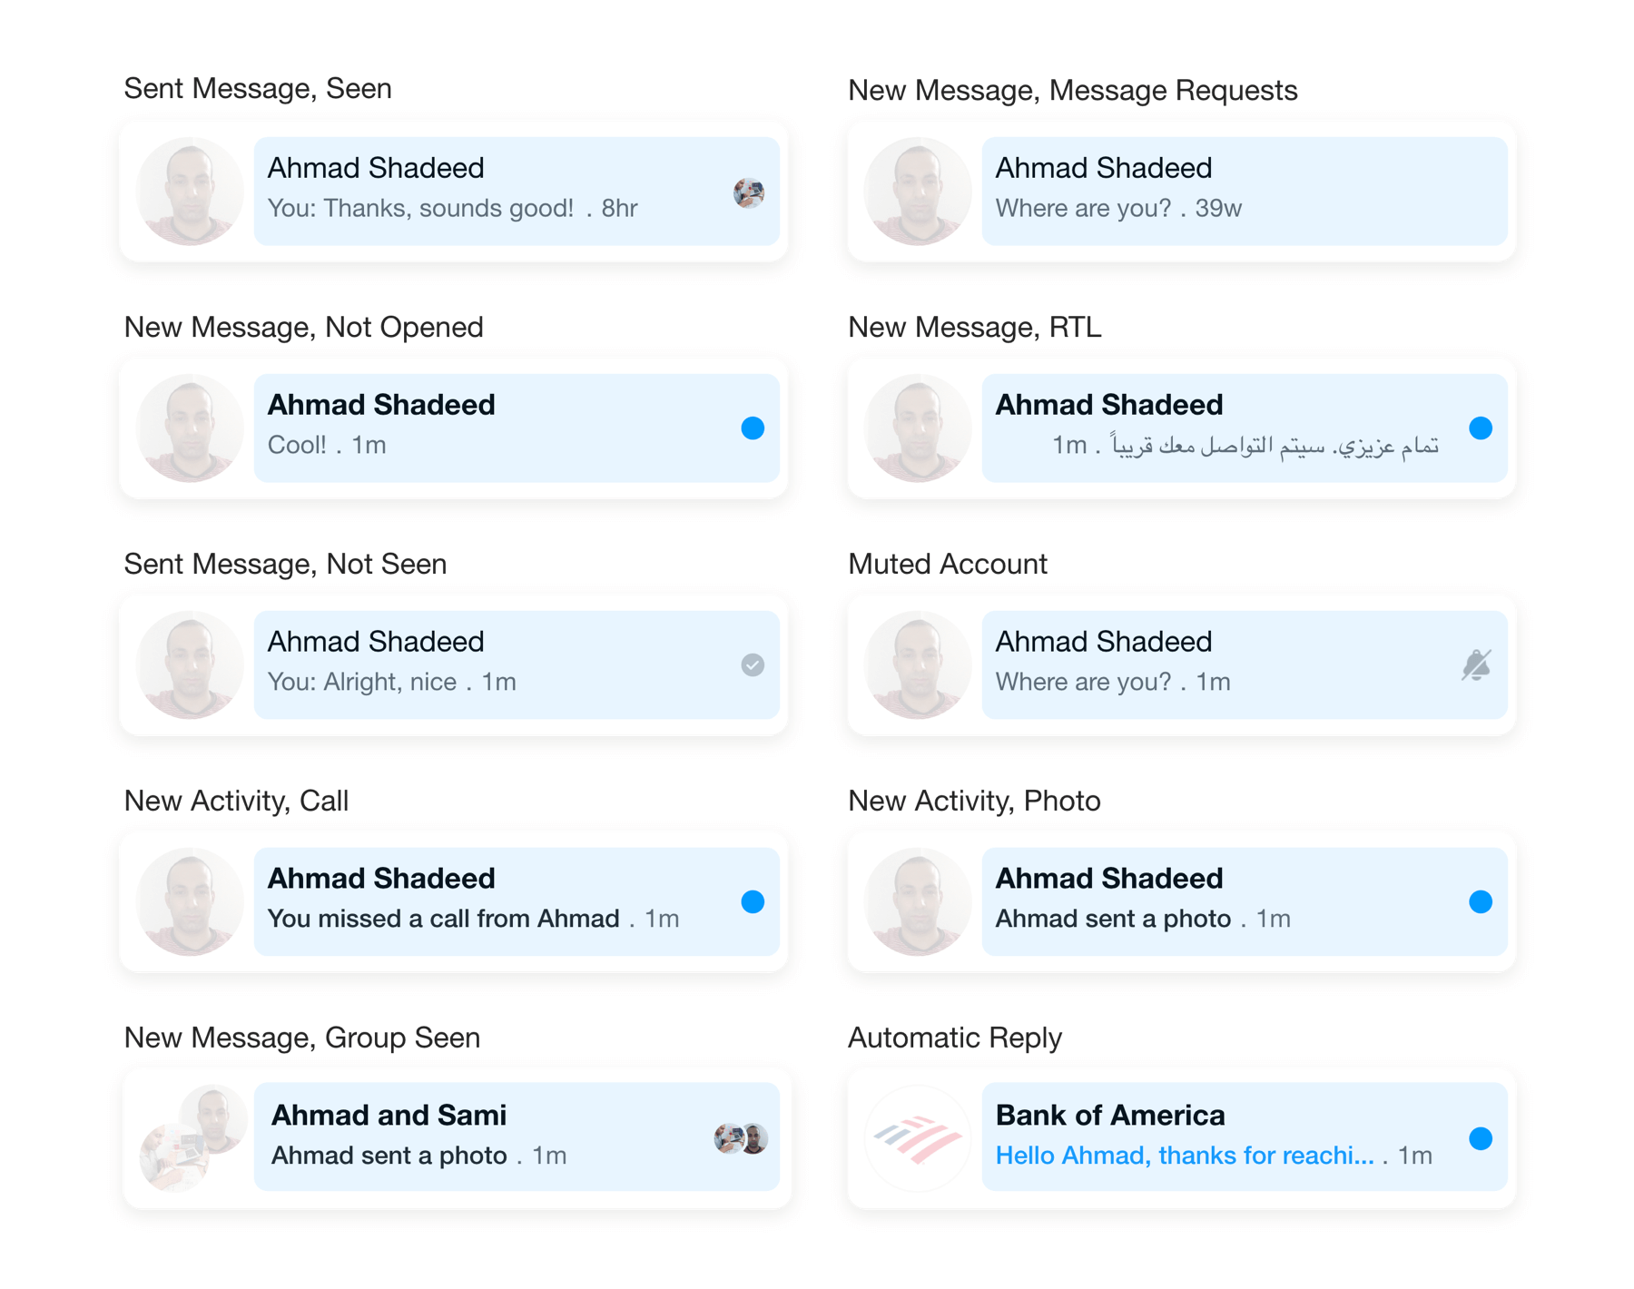Click the seen avatar beside 'Thanks, sounds good!'

(749, 192)
